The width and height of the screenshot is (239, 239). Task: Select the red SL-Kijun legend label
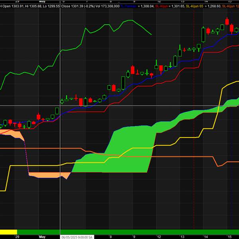pyautogui.click(x=161, y=6)
